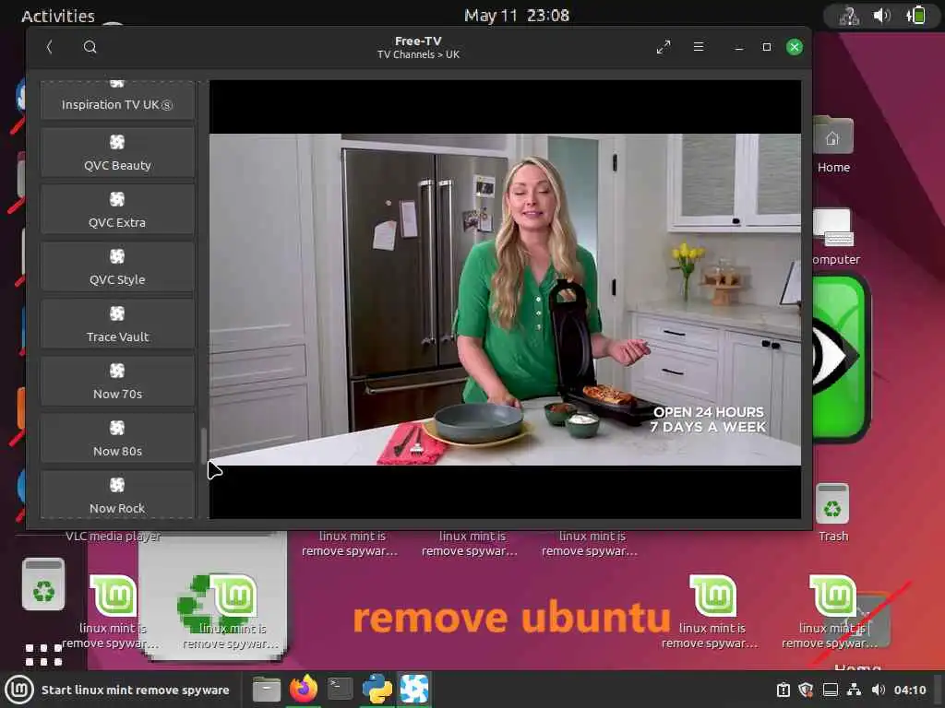This screenshot has width=945, height=708.
Task: Select the QVC Style channel
Action: pos(117,266)
